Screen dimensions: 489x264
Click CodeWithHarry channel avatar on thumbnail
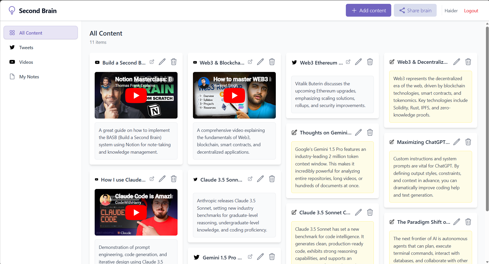click(x=105, y=199)
